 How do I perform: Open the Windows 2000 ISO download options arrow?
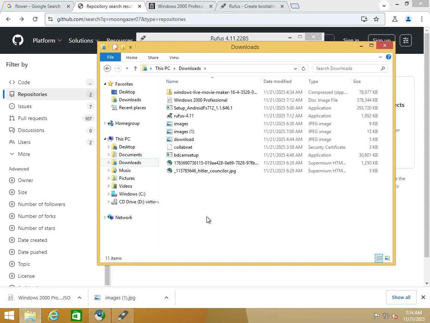[x=80, y=298]
